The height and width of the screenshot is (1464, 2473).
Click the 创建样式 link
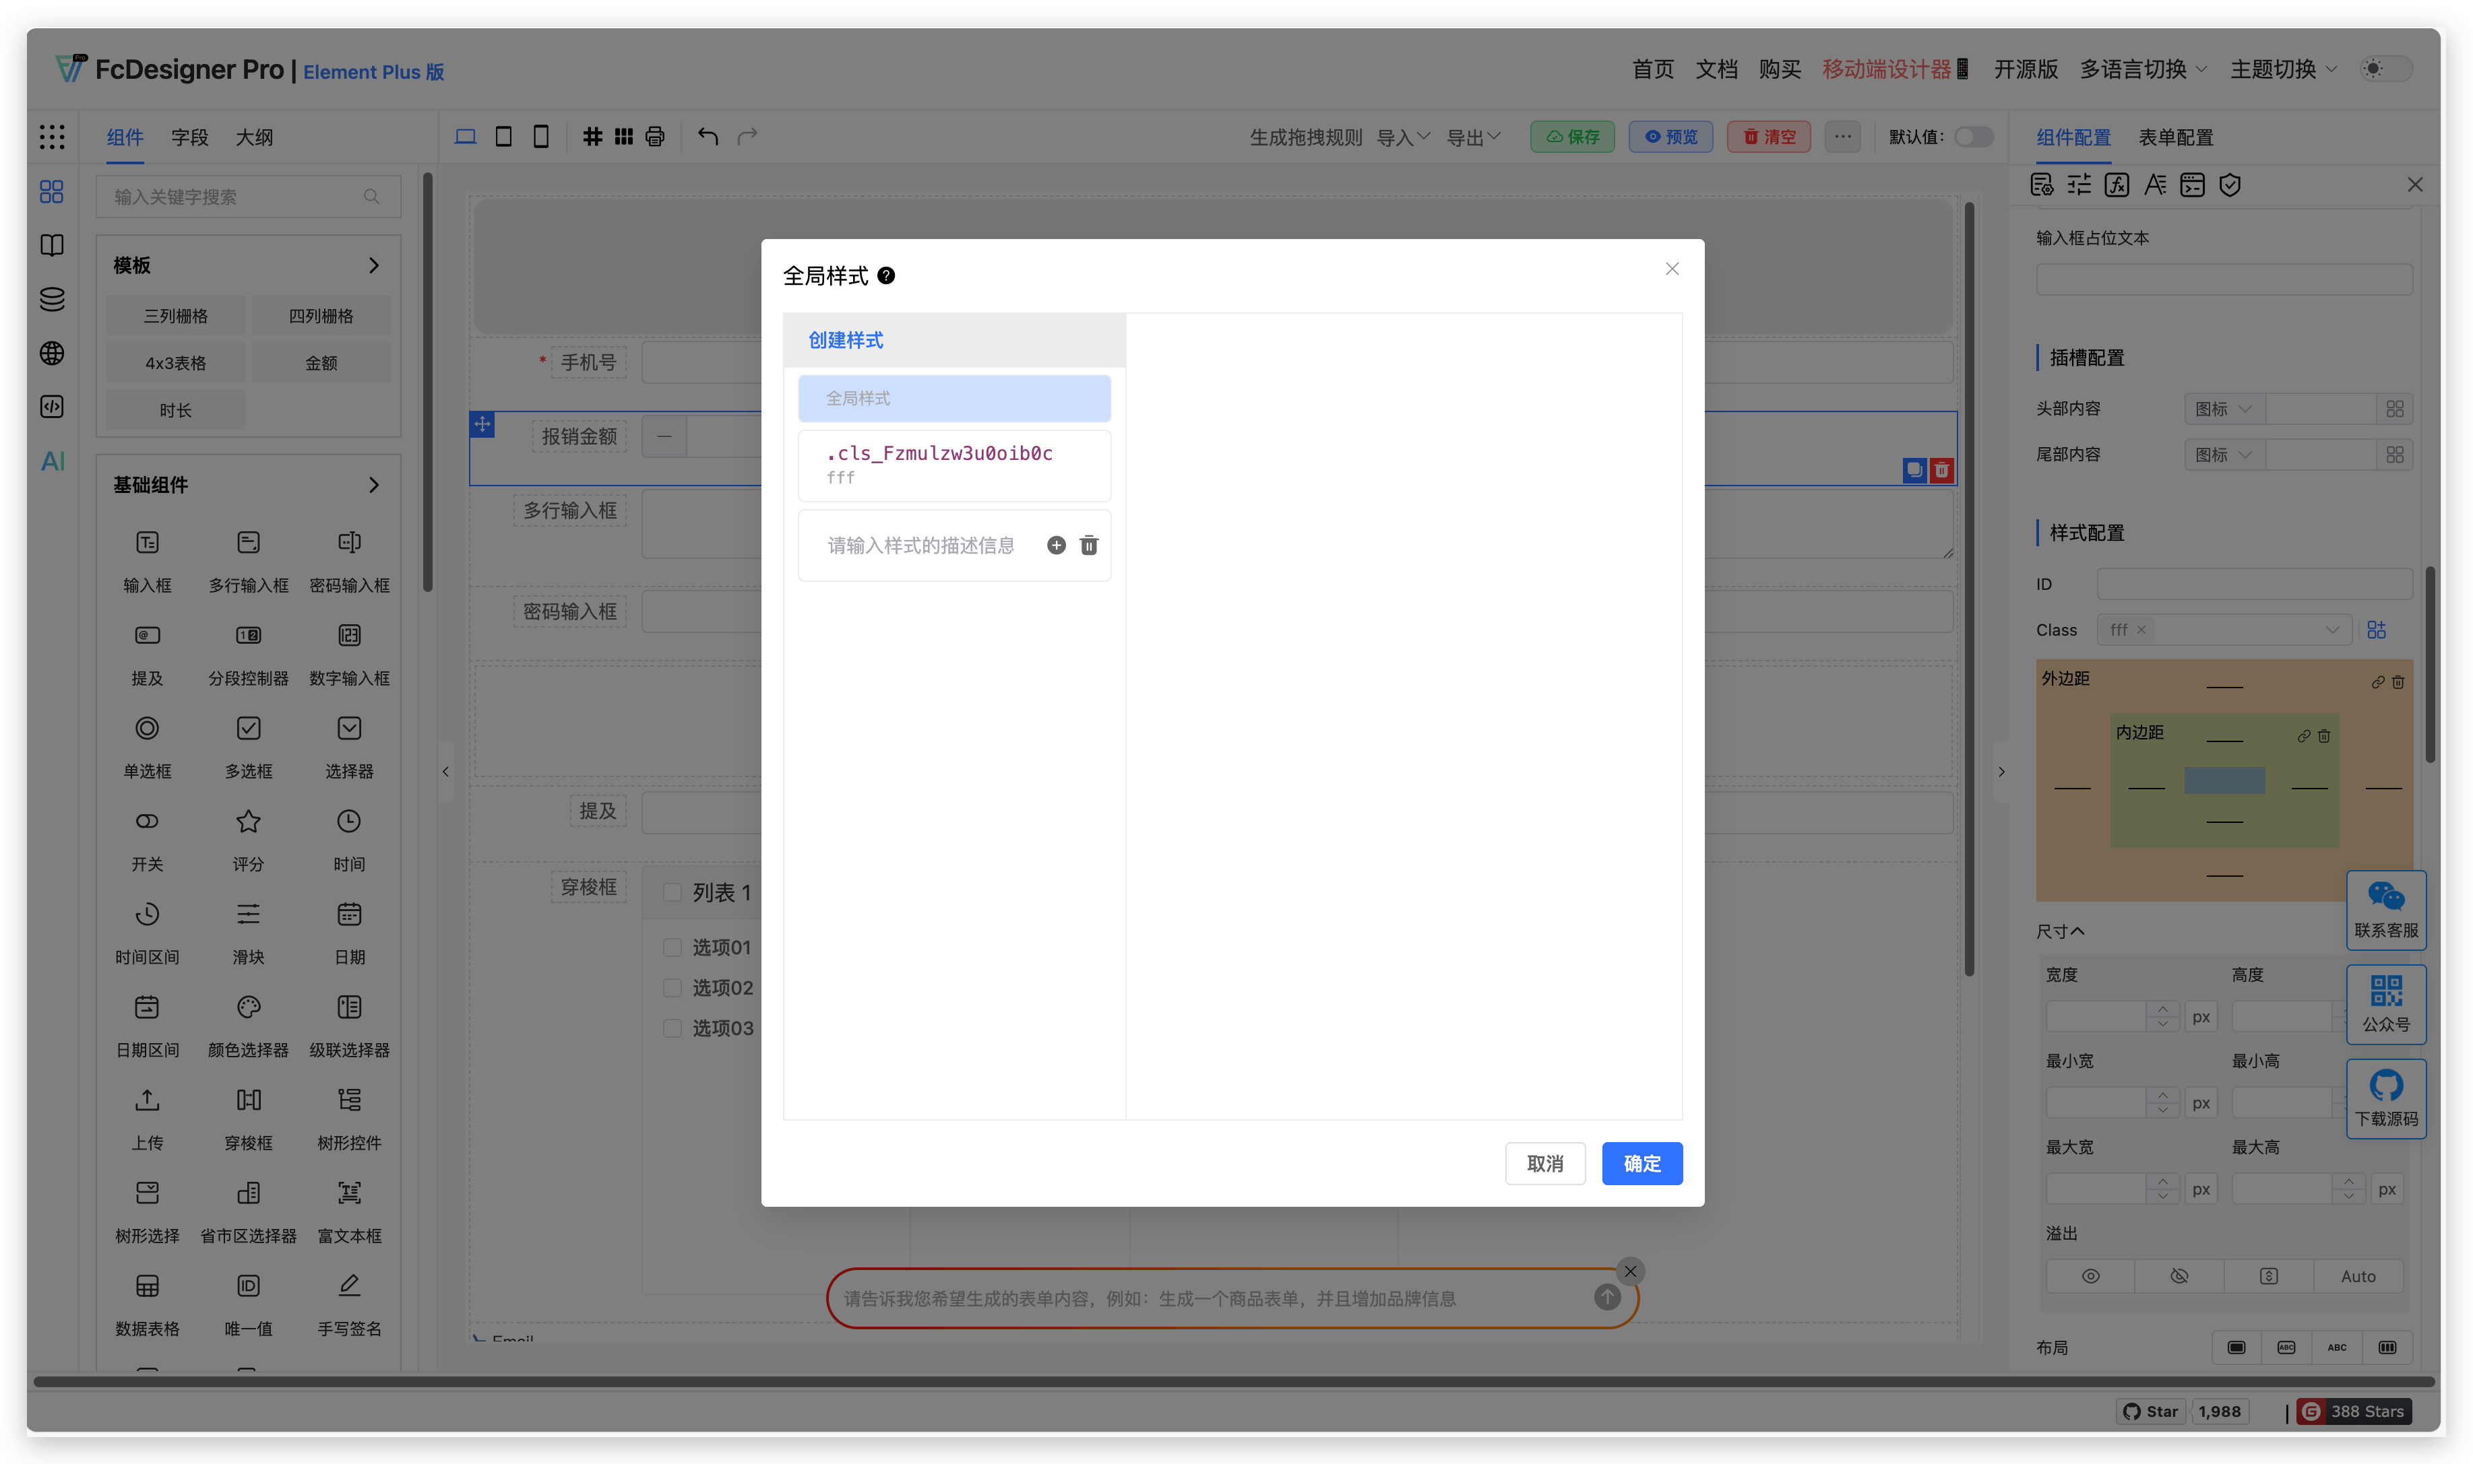(x=846, y=340)
